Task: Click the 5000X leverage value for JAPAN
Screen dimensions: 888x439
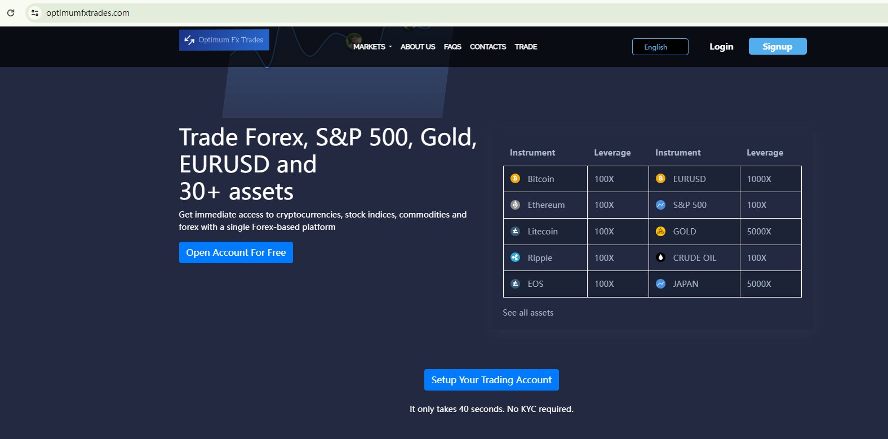Action: tap(759, 284)
